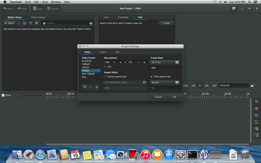261x163 pixels.
Task: Select the Pixel aspect ratio radio button
Action: [151, 76]
